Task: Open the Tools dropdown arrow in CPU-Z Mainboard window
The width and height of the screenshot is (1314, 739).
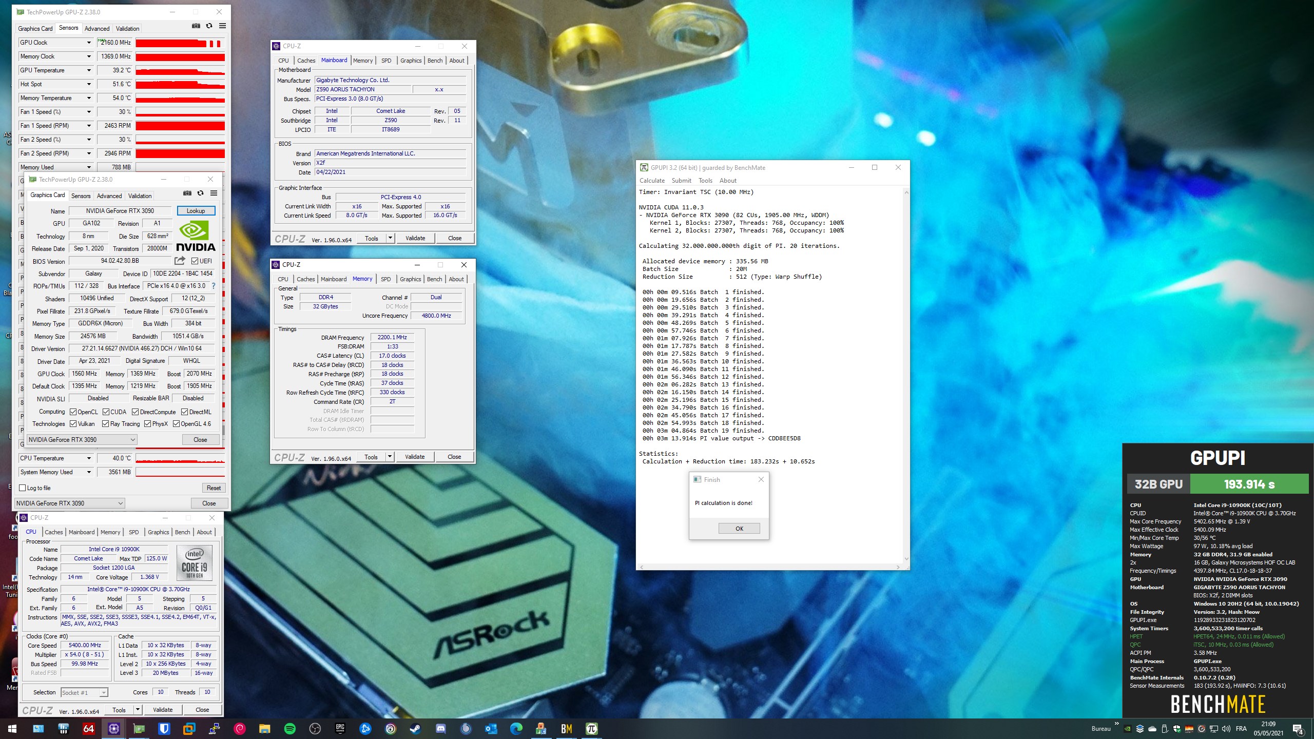Action: (x=390, y=238)
